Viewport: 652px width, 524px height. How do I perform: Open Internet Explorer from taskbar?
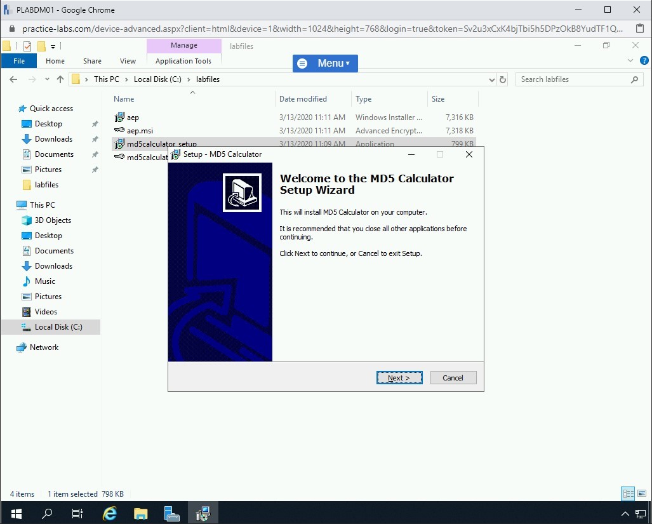coord(110,513)
